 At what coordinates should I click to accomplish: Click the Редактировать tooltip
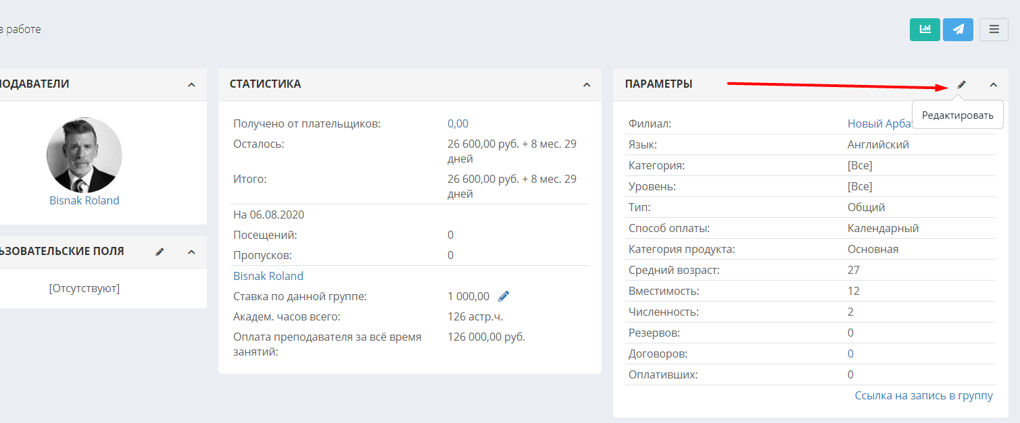point(958,115)
